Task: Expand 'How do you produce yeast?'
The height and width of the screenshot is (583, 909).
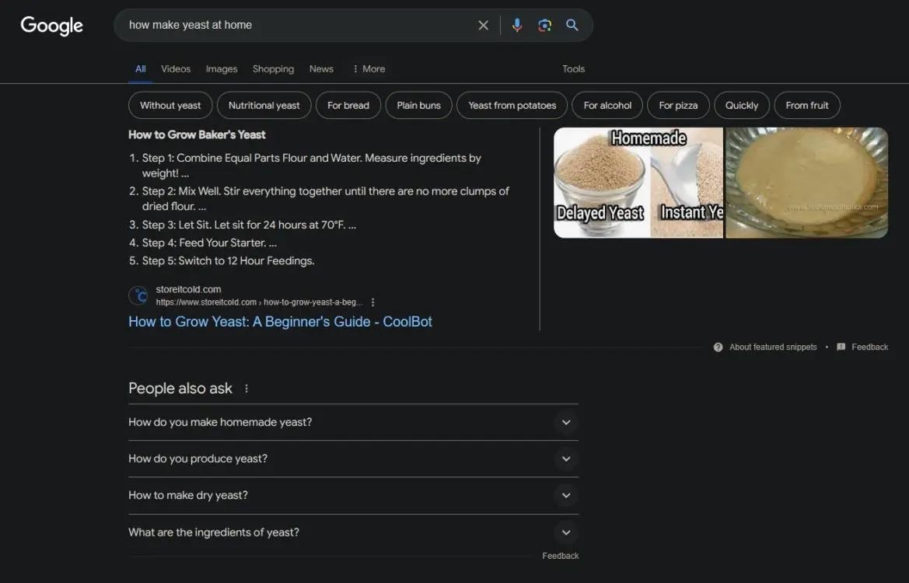Action: click(566, 459)
